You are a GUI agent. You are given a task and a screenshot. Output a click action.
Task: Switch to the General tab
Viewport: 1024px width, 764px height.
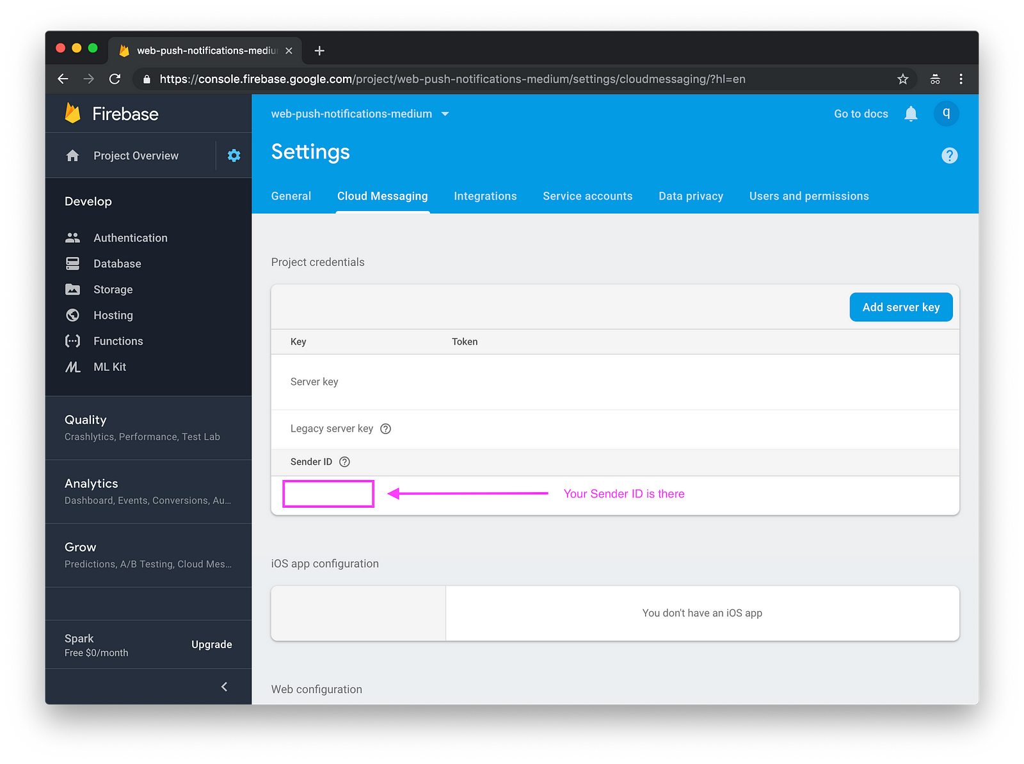pos(291,196)
